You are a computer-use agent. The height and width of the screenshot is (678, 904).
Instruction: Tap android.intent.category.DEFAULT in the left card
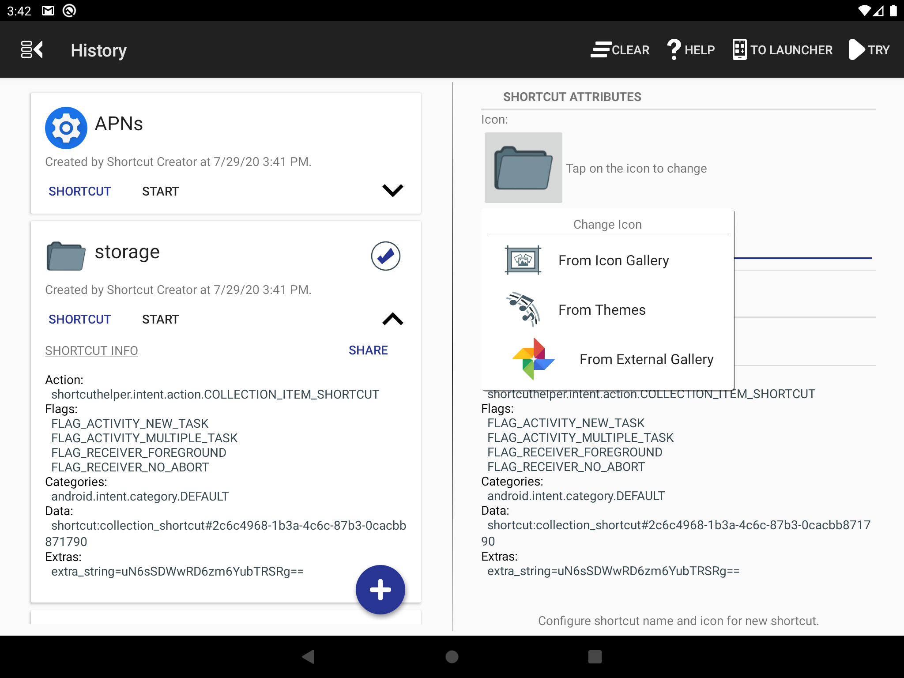click(140, 496)
